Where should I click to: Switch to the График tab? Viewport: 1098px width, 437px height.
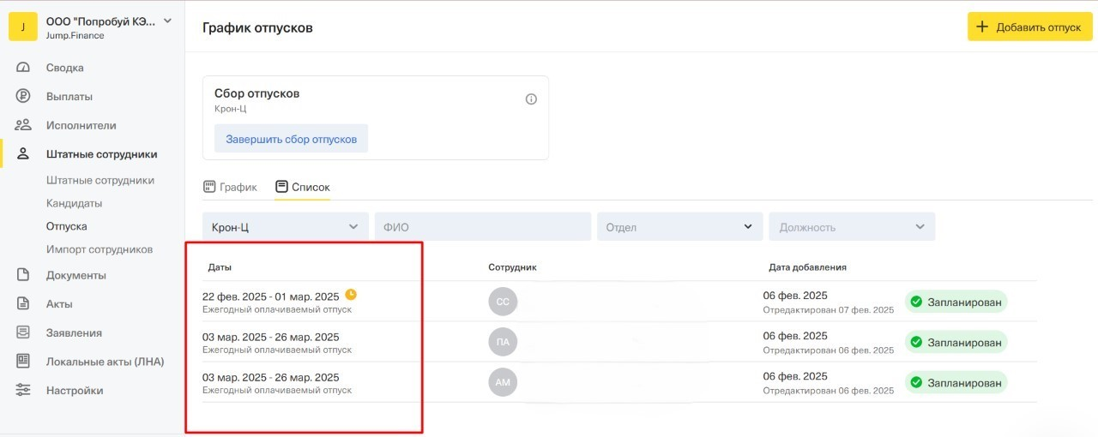pos(230,187)
